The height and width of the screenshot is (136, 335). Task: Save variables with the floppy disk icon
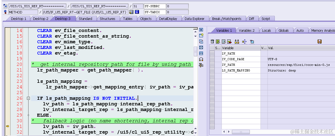point(320,41)
